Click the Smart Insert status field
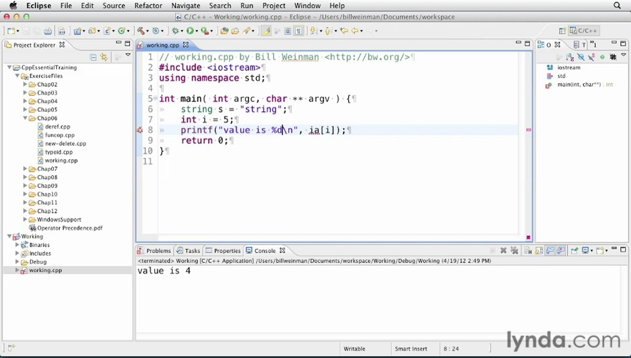Viewport: 631px width, 358px height. 410,349
